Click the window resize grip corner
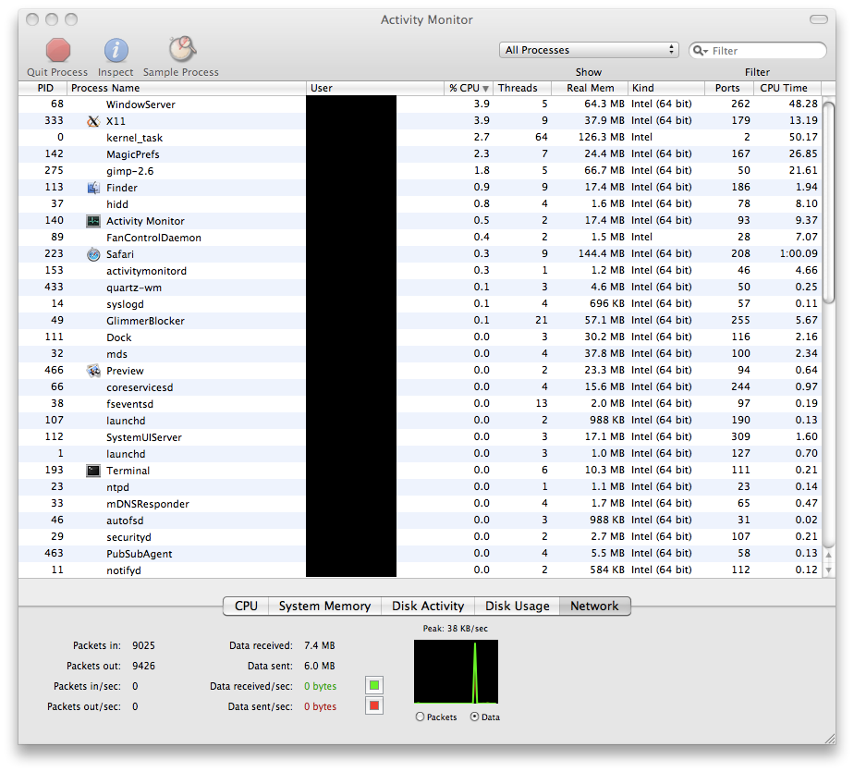The width and height of the screenshot is (854, 772). [829, 739]
